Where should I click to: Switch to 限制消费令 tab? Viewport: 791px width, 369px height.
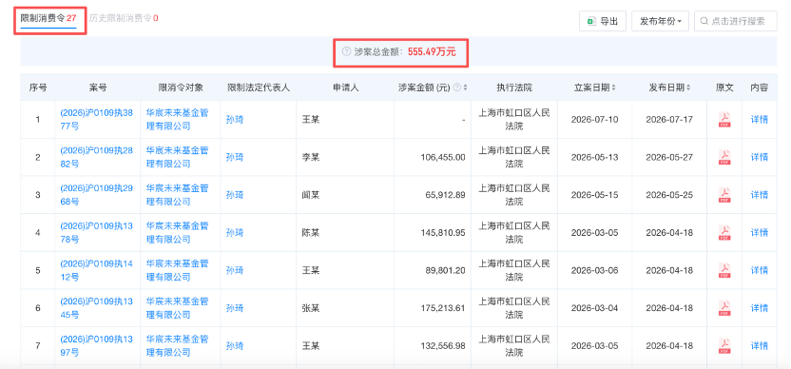point(48,18)
